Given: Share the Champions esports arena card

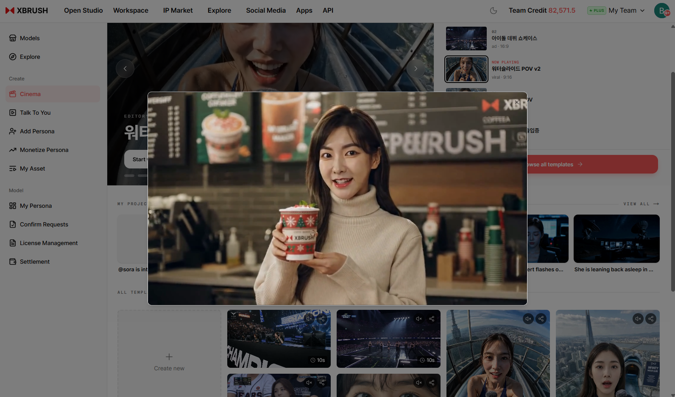Looking at the screenshot, I should click(322, 319).
